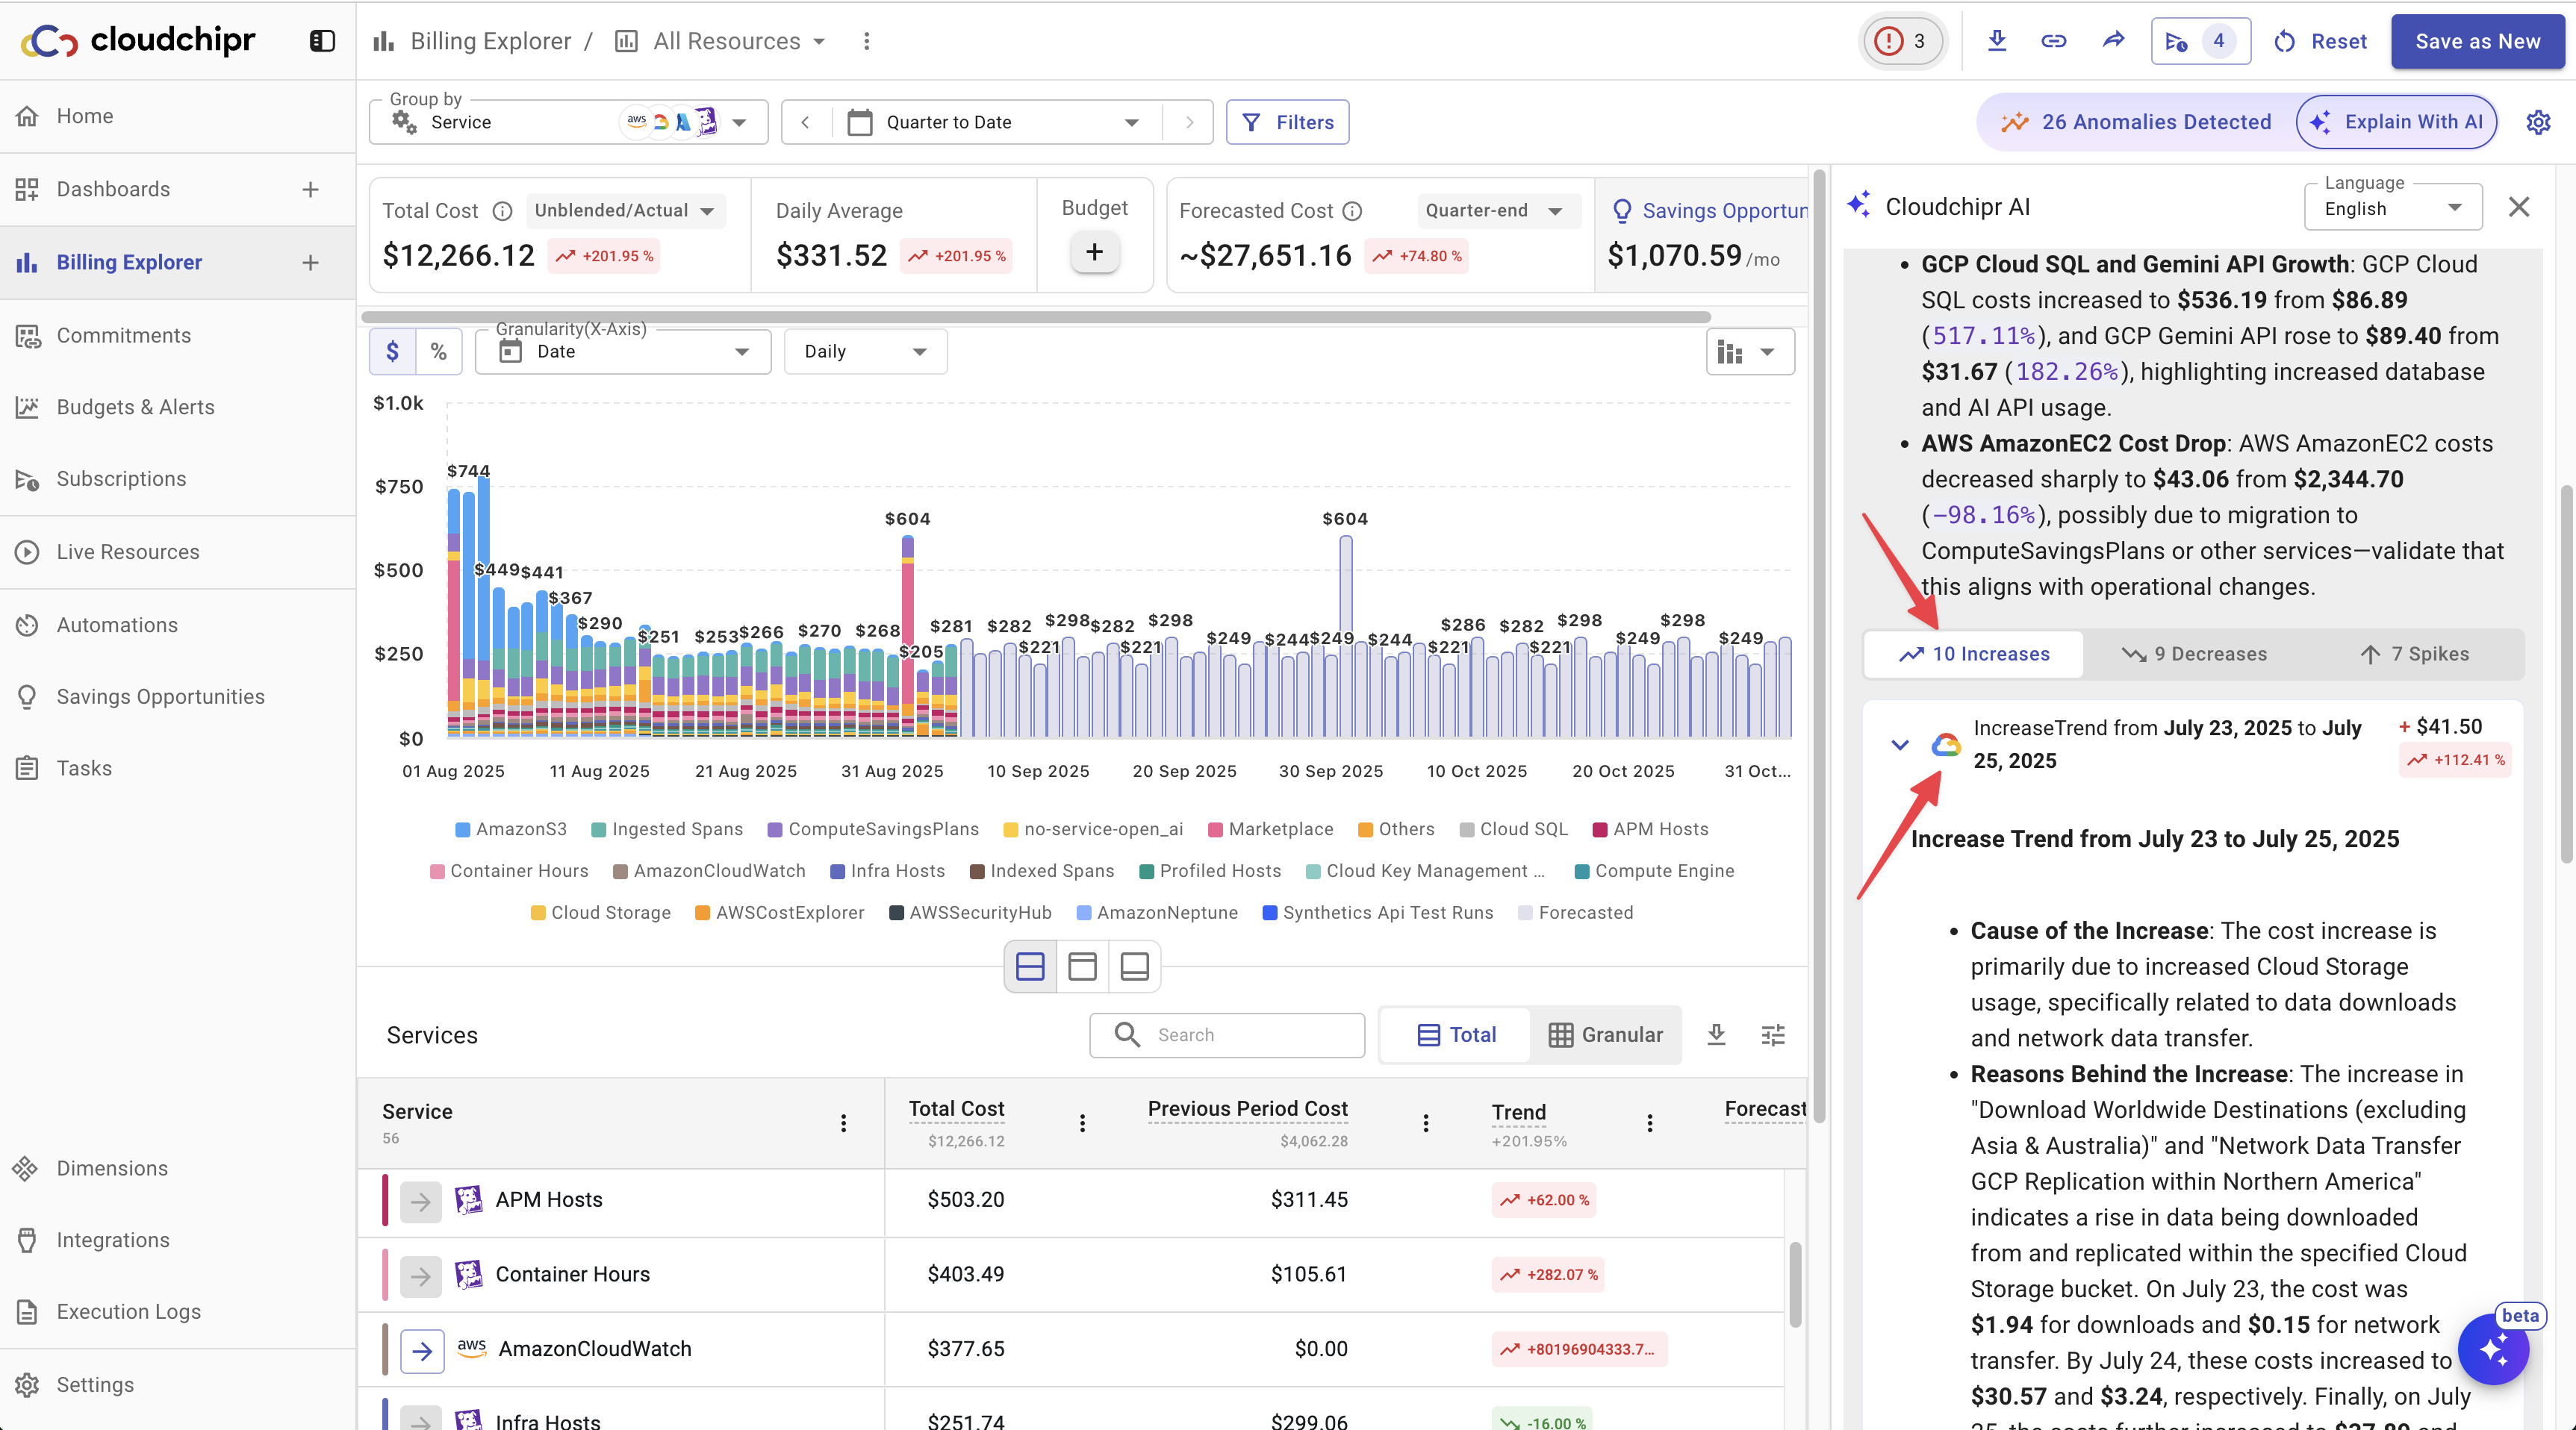This screenshot has width=2576, height=1430.
Task: Select the 10 Increases tab
Action: [1974, 655]
